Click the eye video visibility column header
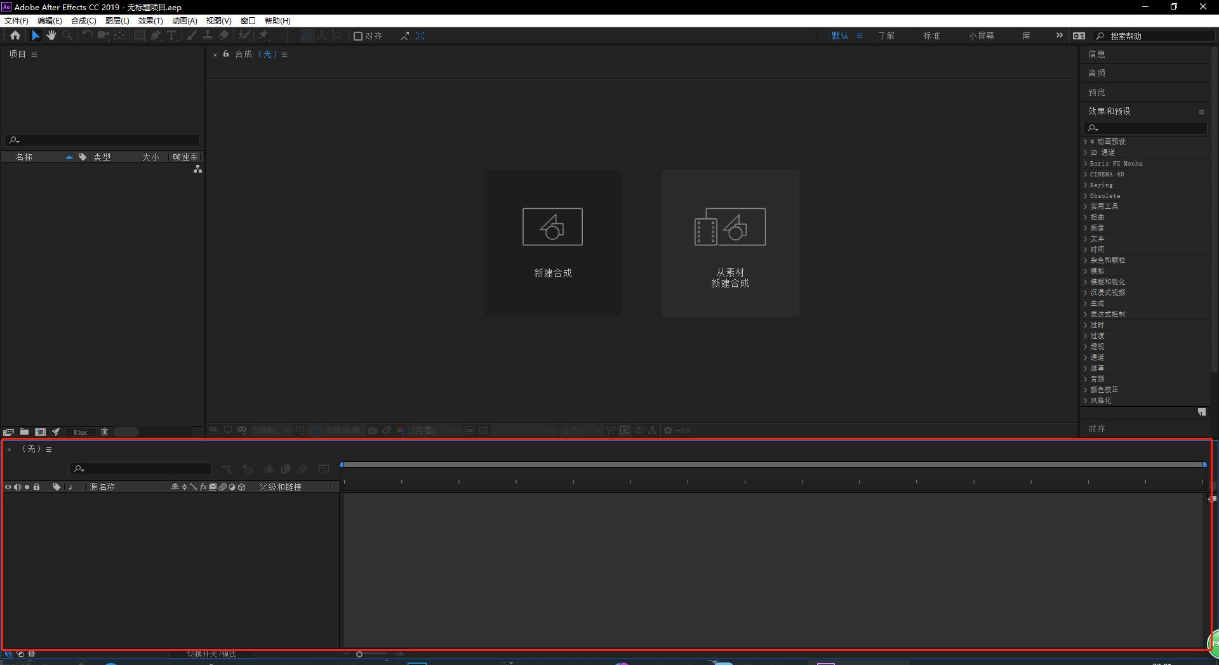The image size is (1219, 665). point(8,487)
